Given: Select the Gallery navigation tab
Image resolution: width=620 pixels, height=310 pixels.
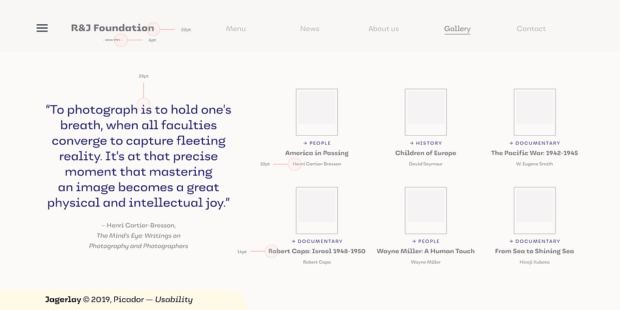Looking at the screenshot, I should [457, 29].
